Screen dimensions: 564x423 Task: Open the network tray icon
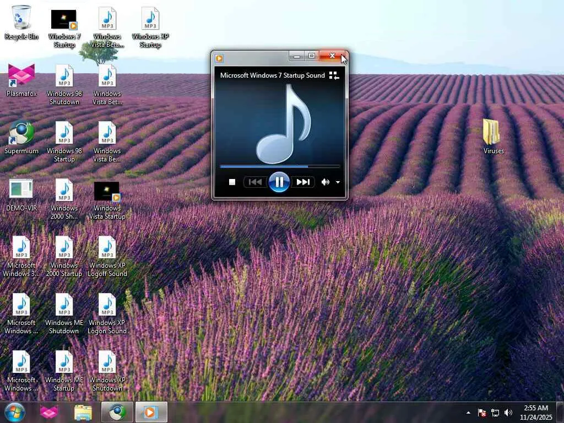click(495, 413)
